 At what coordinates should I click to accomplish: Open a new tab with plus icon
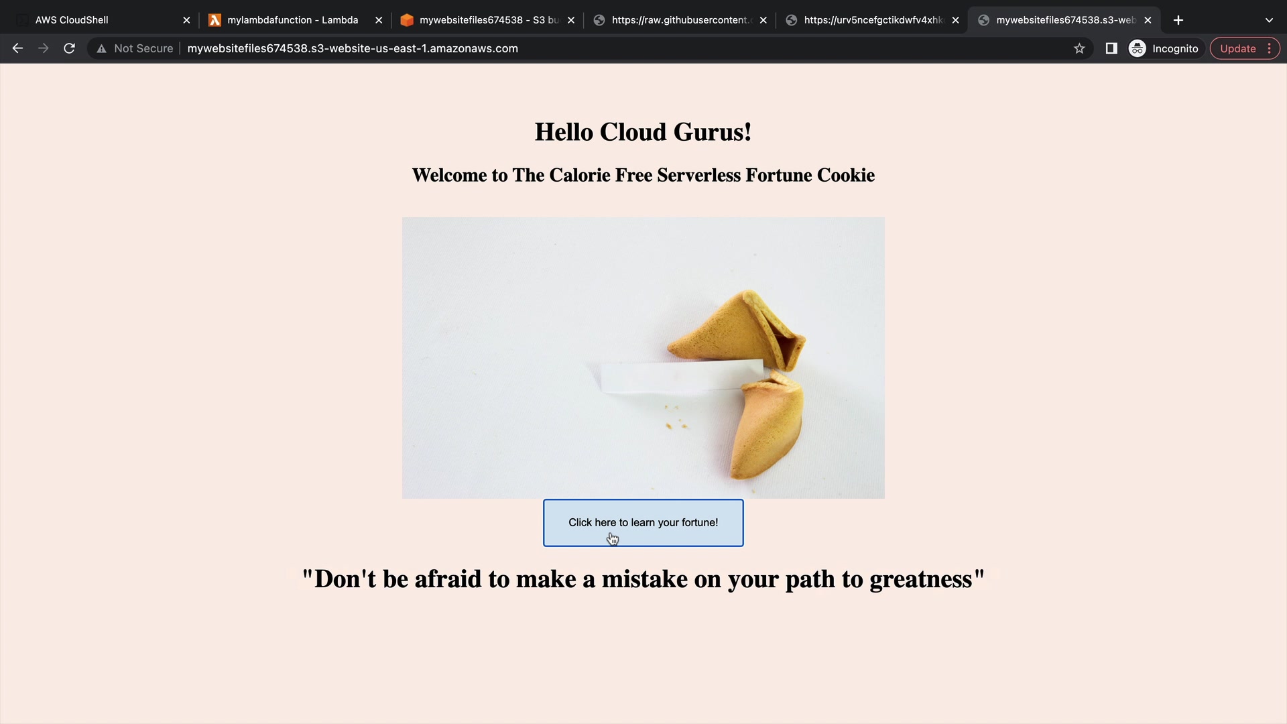pyautogui.click(x=1178, y=20)
